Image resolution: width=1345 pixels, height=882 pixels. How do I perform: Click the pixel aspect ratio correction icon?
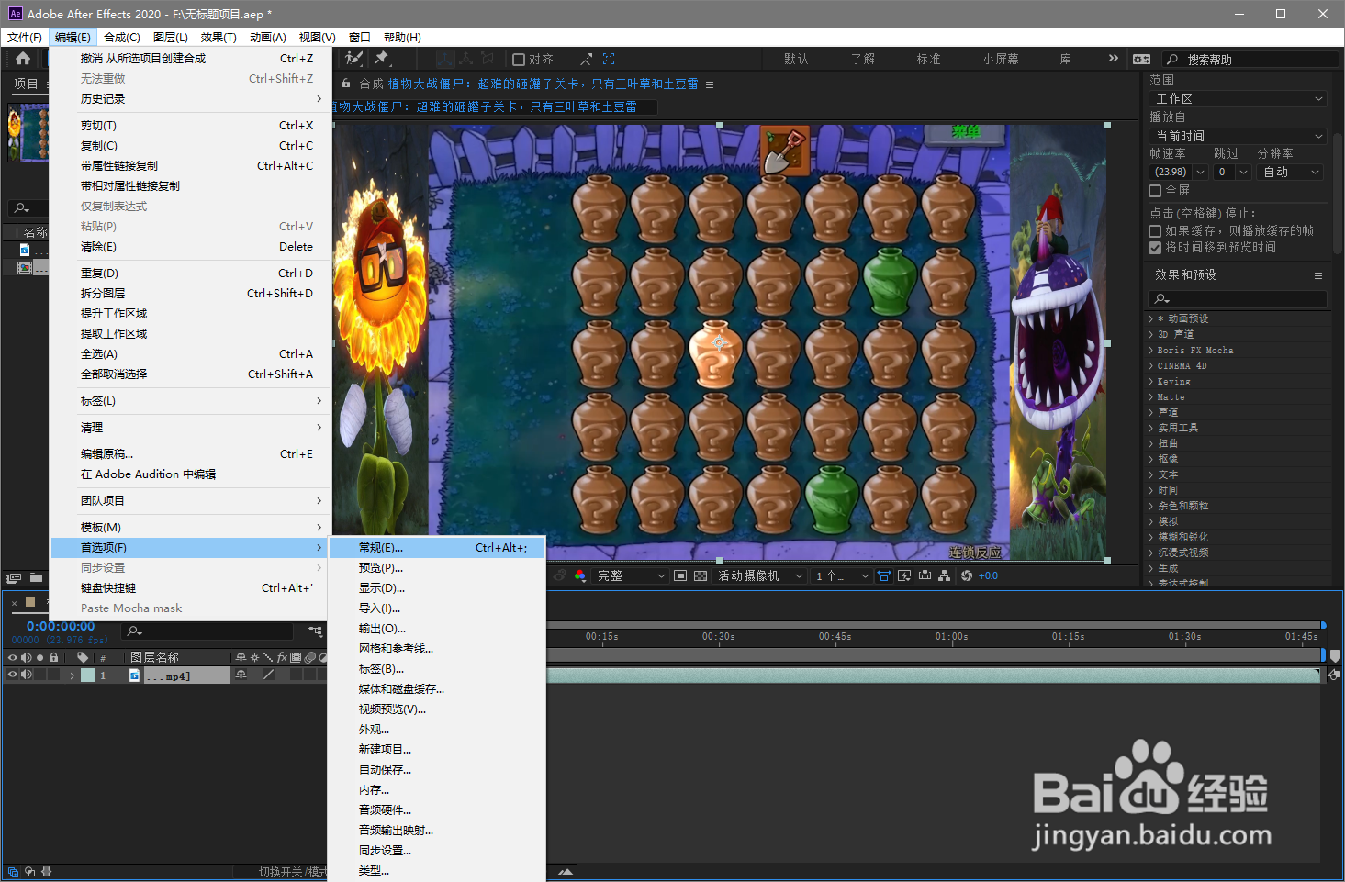(884, 575)
